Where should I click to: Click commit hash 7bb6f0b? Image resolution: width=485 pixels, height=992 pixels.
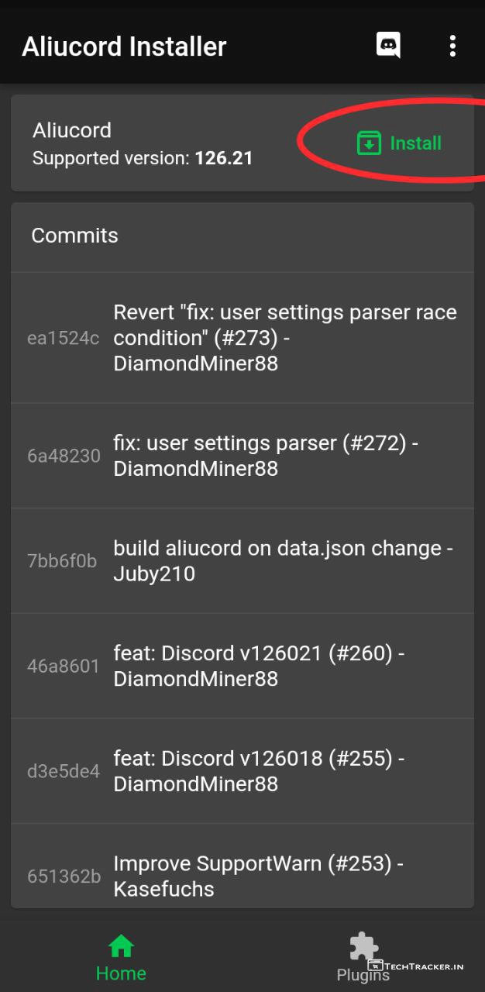click(x=62, y=561)
